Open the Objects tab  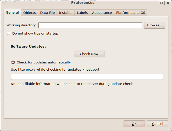[x=29, y=13]
